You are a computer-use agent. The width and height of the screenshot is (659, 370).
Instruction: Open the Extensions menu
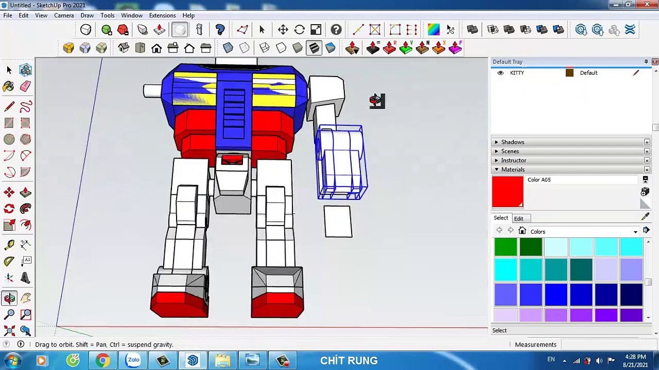[162, 15]
